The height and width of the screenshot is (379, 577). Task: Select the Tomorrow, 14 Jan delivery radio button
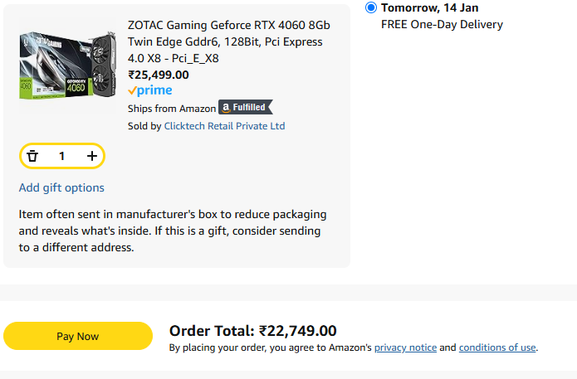point(371,7)
